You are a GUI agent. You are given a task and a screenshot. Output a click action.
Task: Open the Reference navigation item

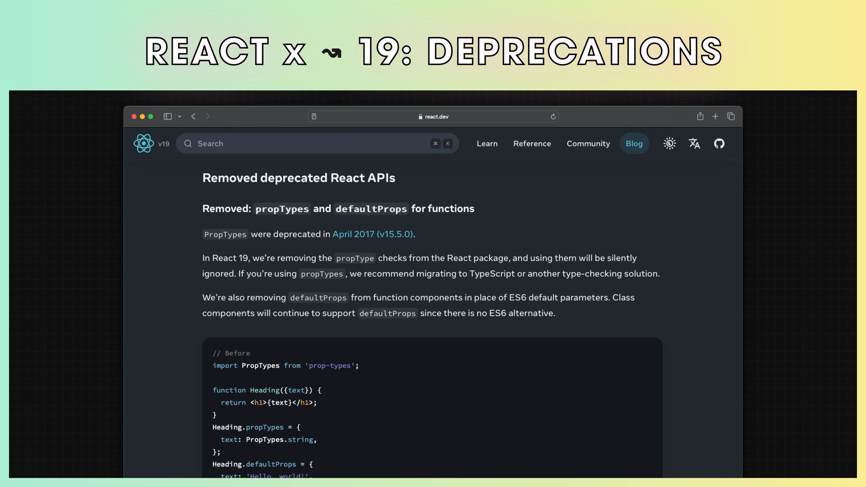532,143
